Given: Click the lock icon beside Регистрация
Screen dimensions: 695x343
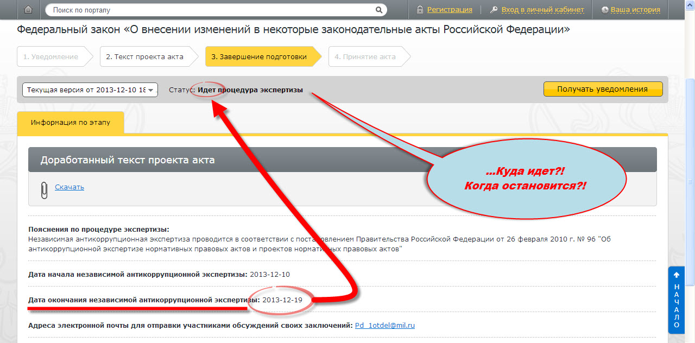Looking at the screenshot, I should tap(420, 10).
